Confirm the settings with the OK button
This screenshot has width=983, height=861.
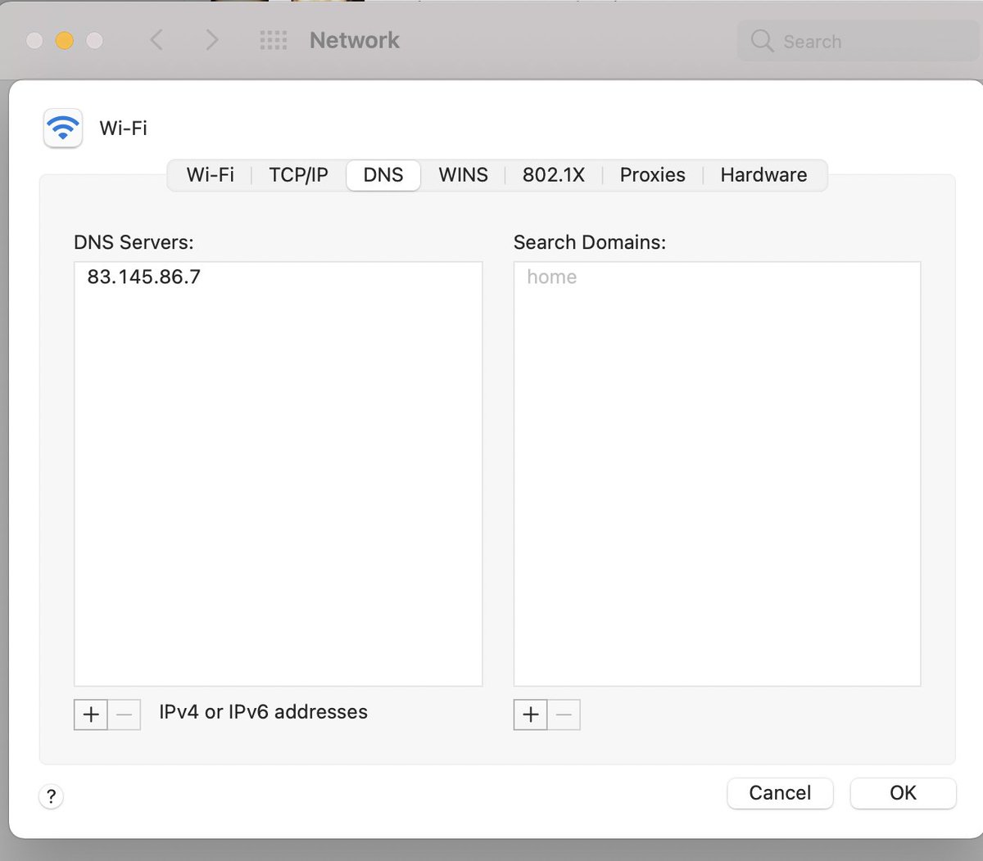pyautogui.click(x=903, y=793)
